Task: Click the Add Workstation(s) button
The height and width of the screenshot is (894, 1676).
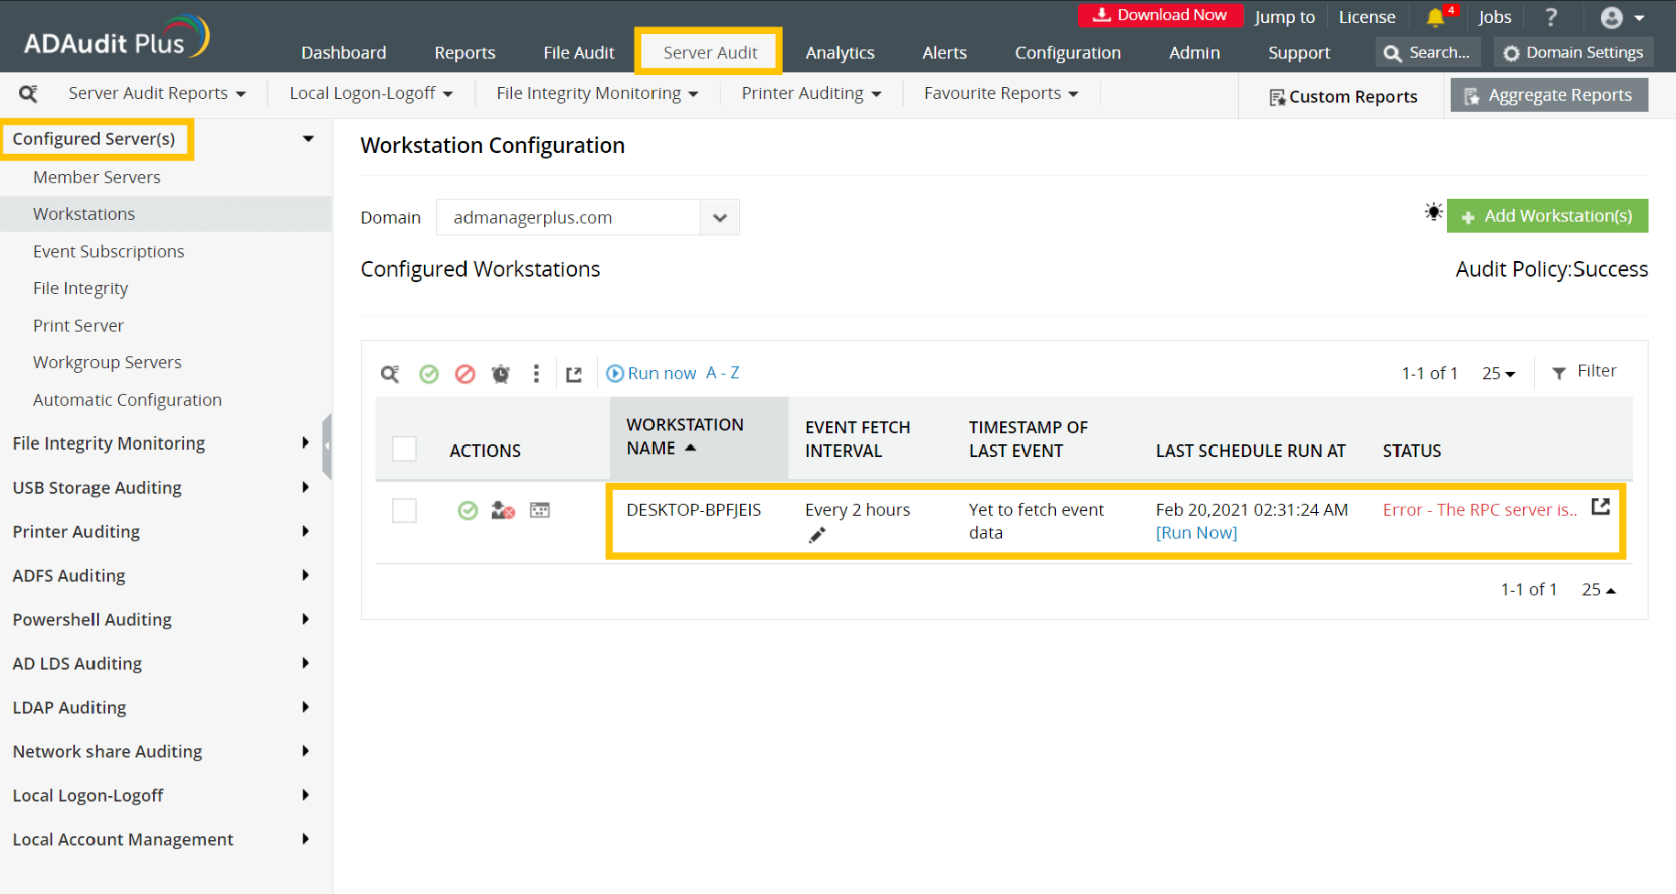Action: (x=1548, y=215)
